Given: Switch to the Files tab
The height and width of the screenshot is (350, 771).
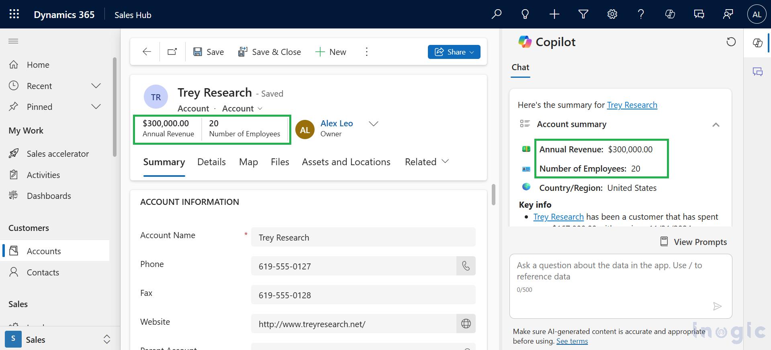Looking at the screenshot, I should tap(280, 162).
